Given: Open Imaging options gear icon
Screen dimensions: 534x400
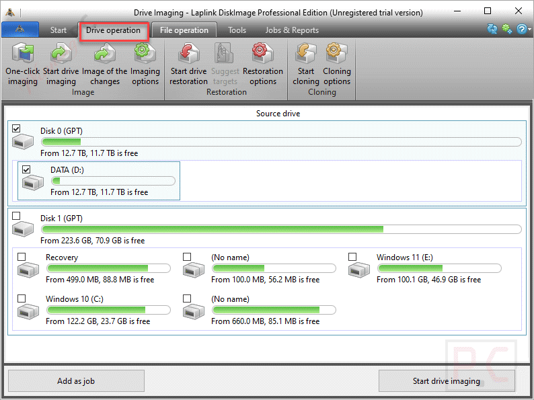Looking at the screenshot, I should coord(145,53).
